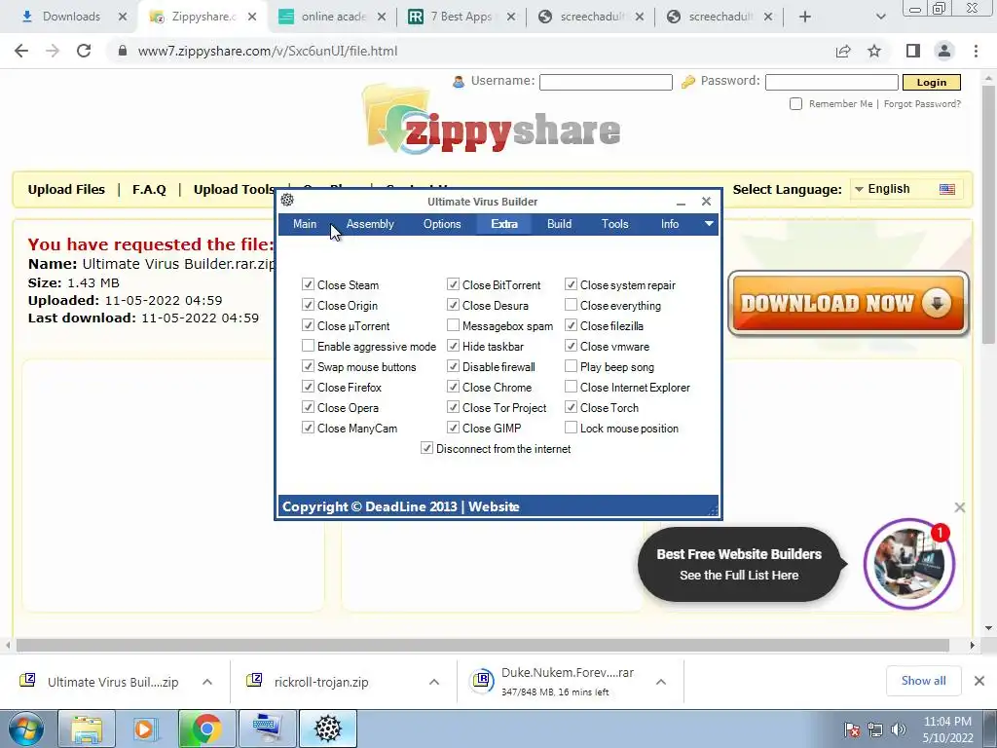Close the downloads bar
The image size is (997, 748).
tap(979, 681)
